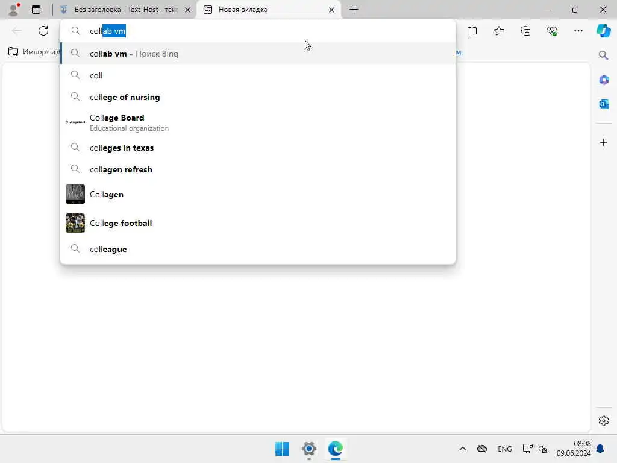Select the Новая вкладка tab
617x463 pixels.
[x=269, y=10]
